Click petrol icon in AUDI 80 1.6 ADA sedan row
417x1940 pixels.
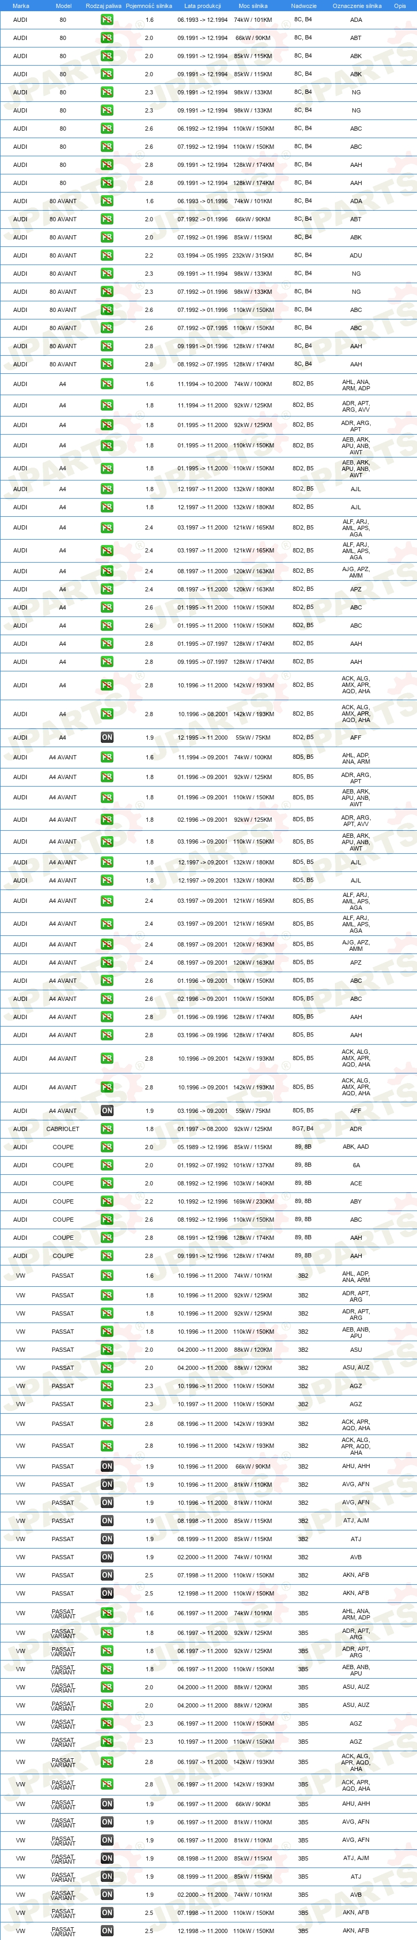107,20
